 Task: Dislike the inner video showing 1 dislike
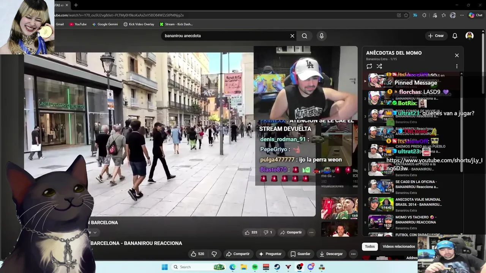coord(268,232)
